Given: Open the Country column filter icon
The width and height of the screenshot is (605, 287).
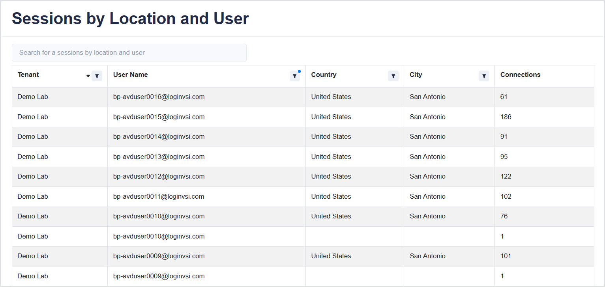Looking at the screenshot, I should point(393,76).
